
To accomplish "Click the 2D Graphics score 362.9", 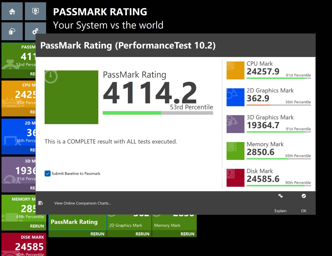I will 258,99.
